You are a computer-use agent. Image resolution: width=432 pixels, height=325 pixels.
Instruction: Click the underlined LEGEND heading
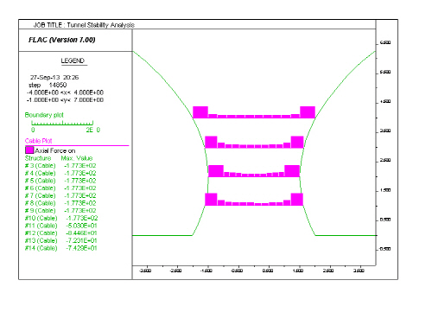73,61
